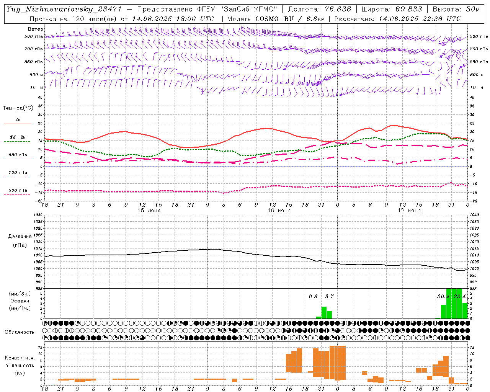Select the provider text ФГБУ "ЗапСиб УГМС"
490x392 pixels.
pos(238,9)
